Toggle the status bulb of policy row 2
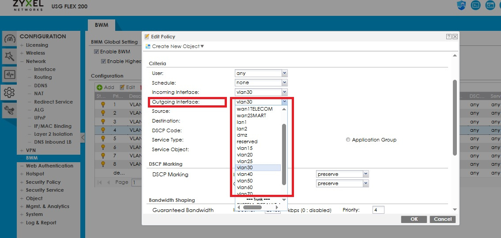The image size is (501, 238). tap(103, 113)
